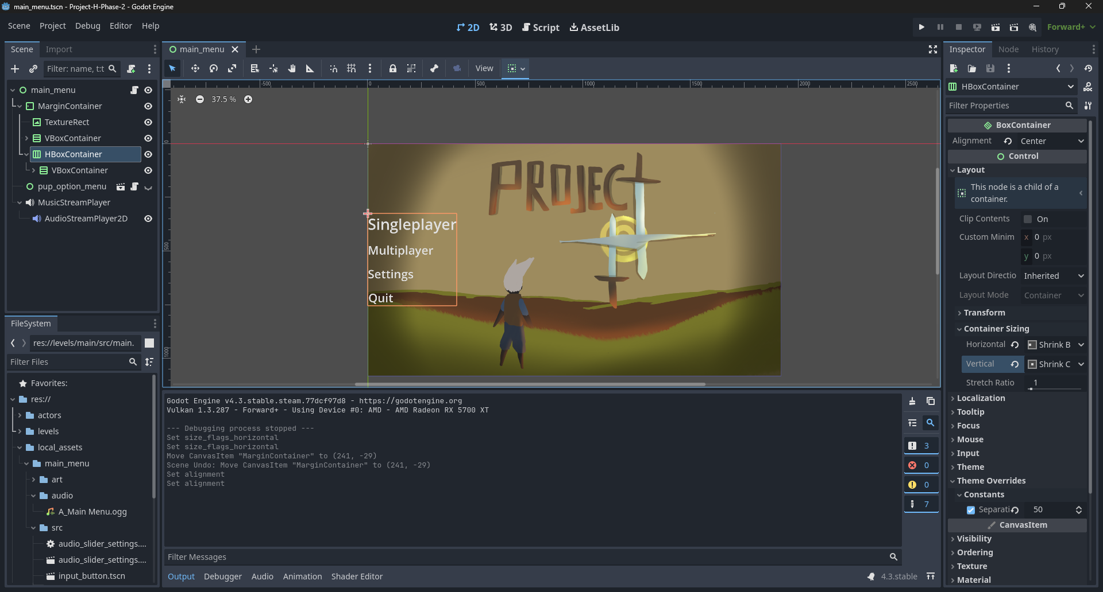1103x592 pixels.
Task: Expand the actors folder in FileSystem
Action: point(20,415)
